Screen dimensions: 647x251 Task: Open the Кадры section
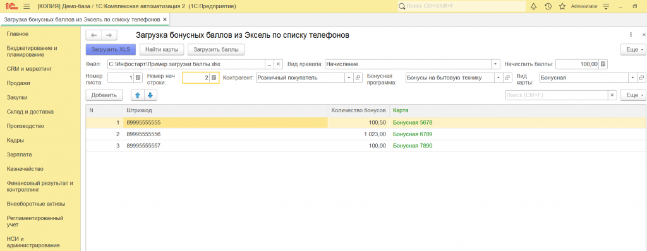point(15,140)
